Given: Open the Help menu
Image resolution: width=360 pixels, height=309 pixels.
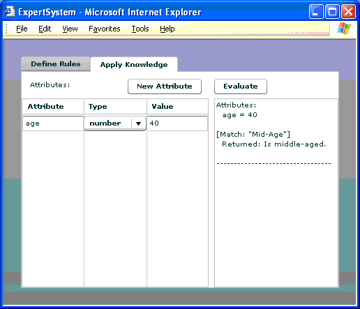Looking at the screenshot, I should pos(167,29).
